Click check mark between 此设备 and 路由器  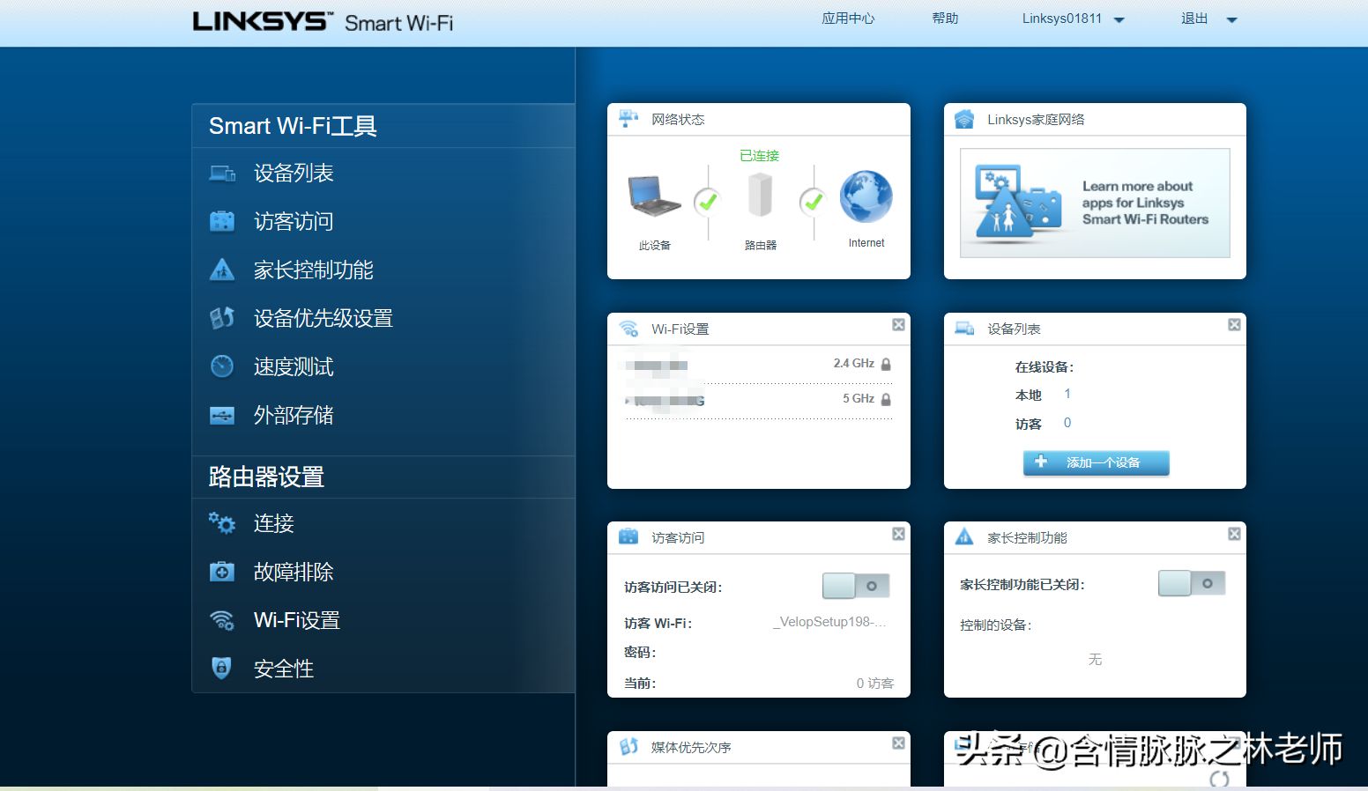[707, 202]
